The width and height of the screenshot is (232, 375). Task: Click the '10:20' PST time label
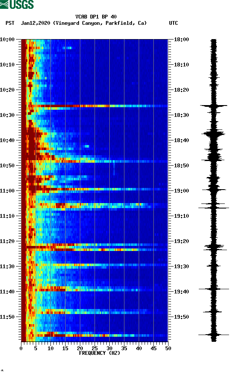tap(7, 90)
